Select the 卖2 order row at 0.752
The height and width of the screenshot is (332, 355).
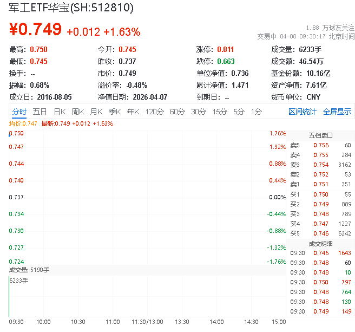[320, 174]
